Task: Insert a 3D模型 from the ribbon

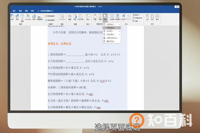Action: pos(22,18)
